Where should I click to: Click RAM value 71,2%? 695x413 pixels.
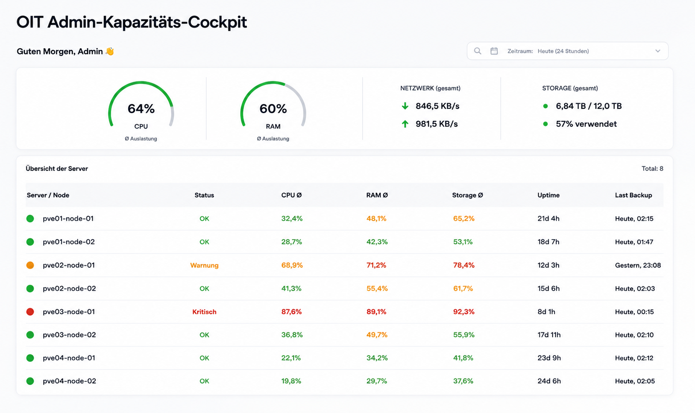pyautogui.click(x=376, y=265)
